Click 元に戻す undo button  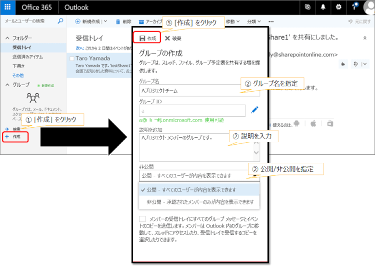(x=359, y=22)
